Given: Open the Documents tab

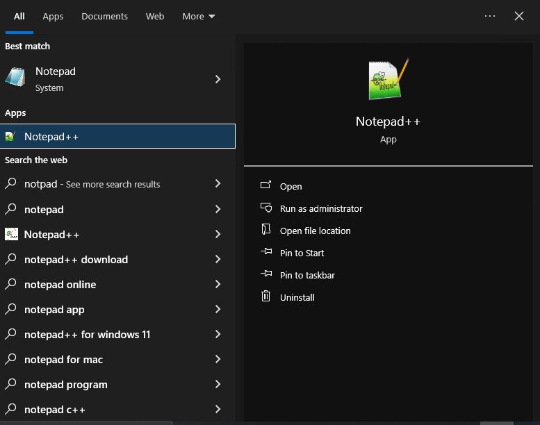Looking at the screenshot, I should point(104,17).
